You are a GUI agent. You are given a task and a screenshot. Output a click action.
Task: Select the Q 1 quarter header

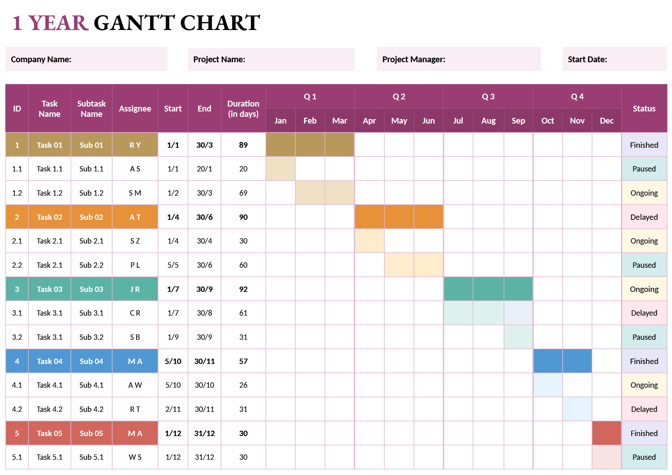tap(310, 97)
